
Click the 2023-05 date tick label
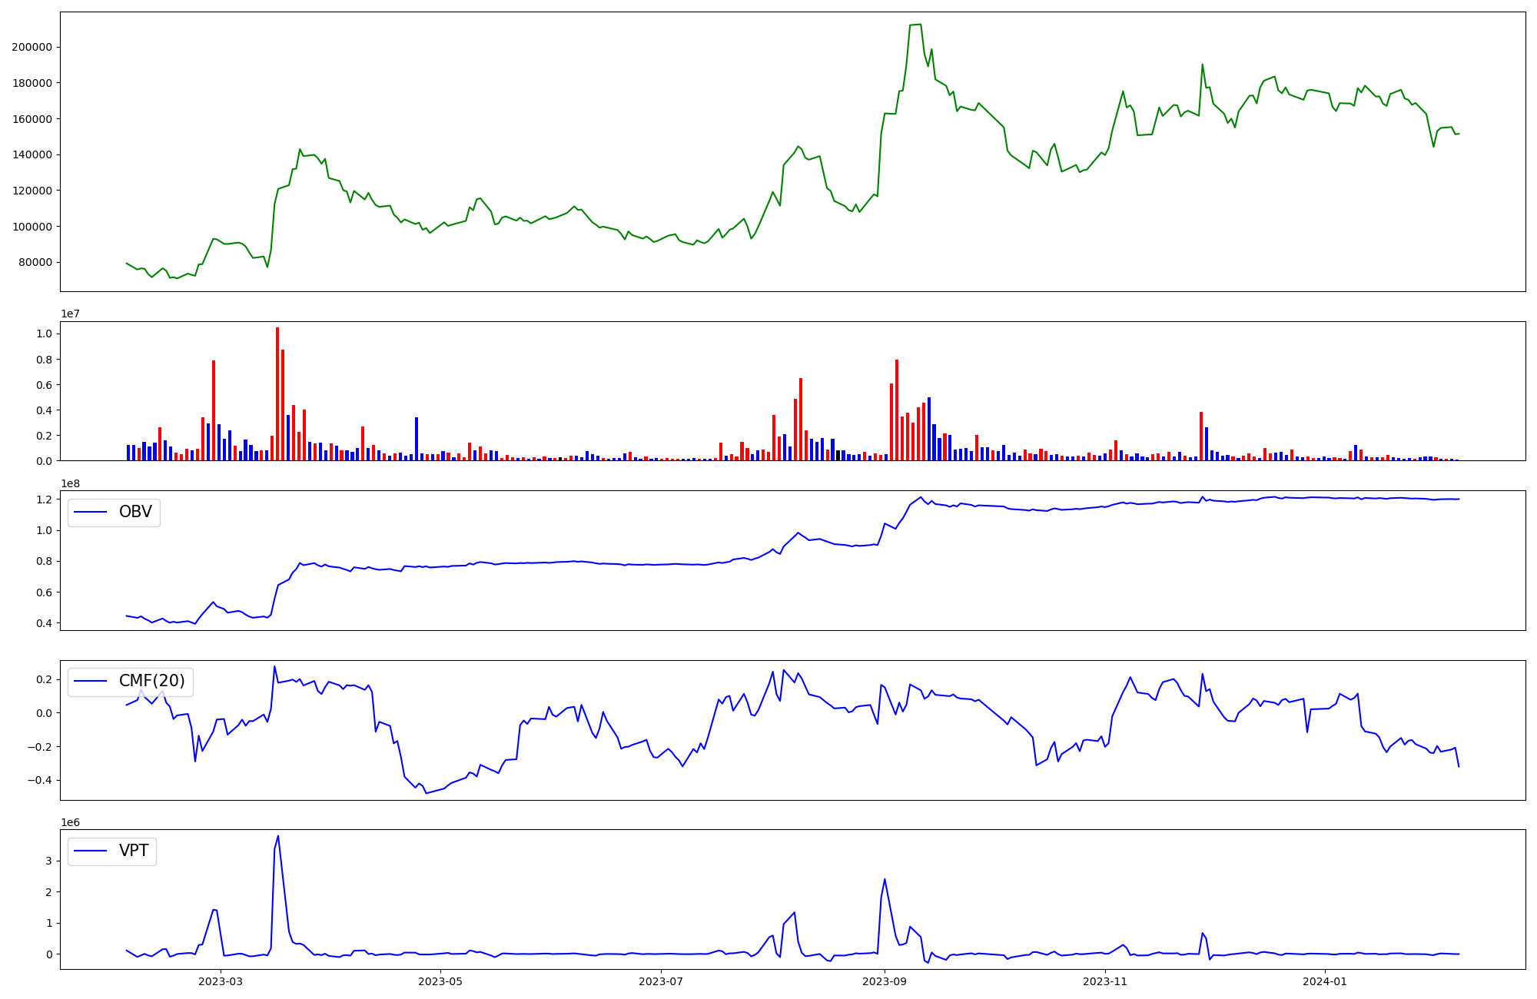441,981
